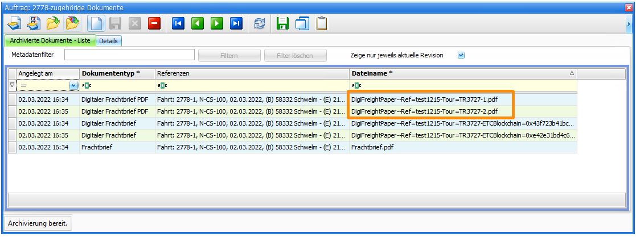Toggle 'Zeige nur jeweils aktuelle Revision' checkbox
The height and width of the screenshot is (237, 636).
coord(461,55)
